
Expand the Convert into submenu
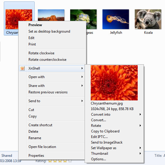point(116,115)
